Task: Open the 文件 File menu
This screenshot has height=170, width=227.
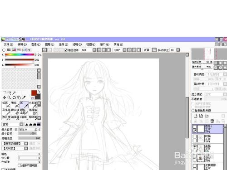Action: [9, 44]
